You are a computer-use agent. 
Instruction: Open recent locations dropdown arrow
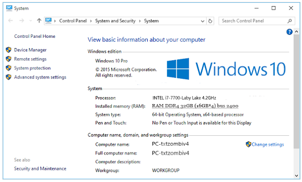point(30,21)
